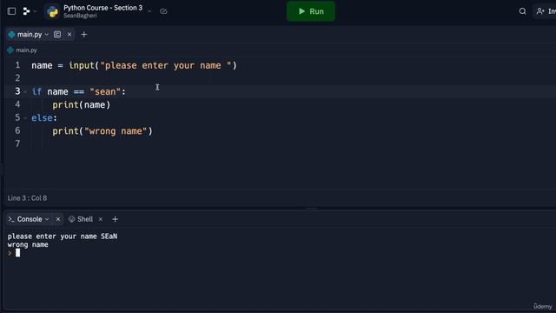Add a new editor tab with plus
Screen dimensions: 556x313
pos(84,35)
